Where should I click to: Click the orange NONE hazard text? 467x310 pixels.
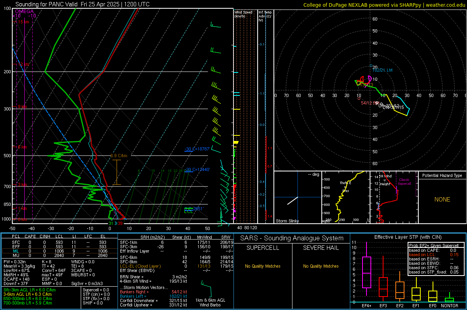click(442, 200)
